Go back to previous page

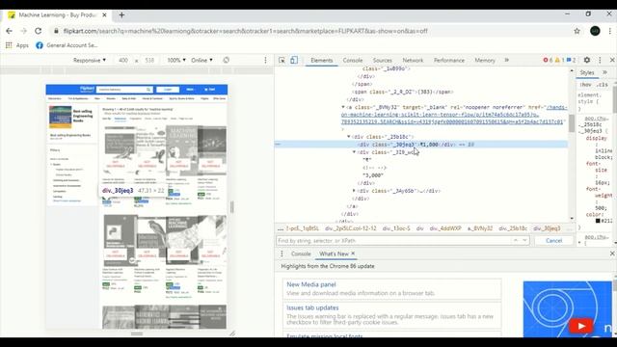pos(9,31)
